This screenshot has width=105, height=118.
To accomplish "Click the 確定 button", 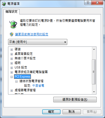I will 51,112.
